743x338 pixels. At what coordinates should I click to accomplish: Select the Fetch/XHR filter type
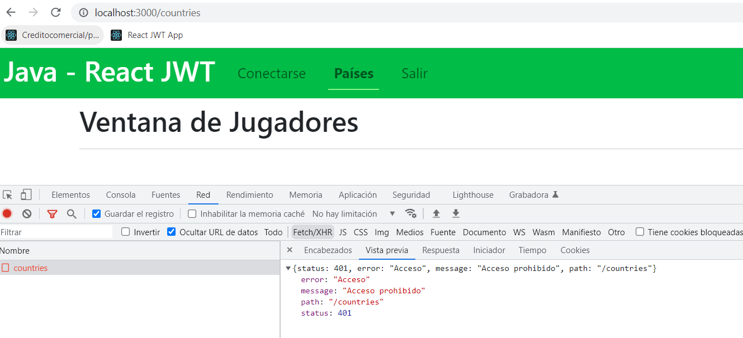pyautogui.click(x=313, y=232)
